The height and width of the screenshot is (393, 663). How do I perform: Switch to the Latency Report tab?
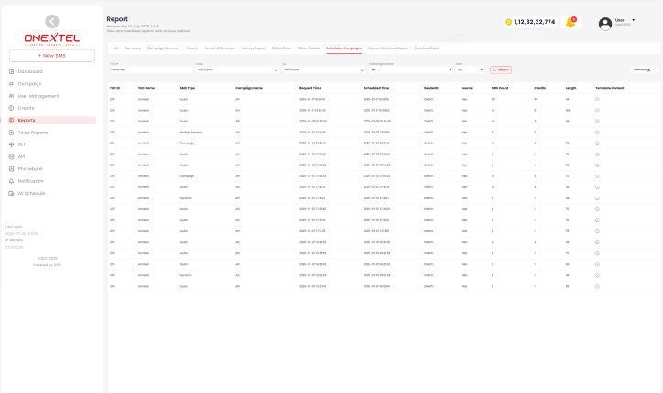point(254,47)
